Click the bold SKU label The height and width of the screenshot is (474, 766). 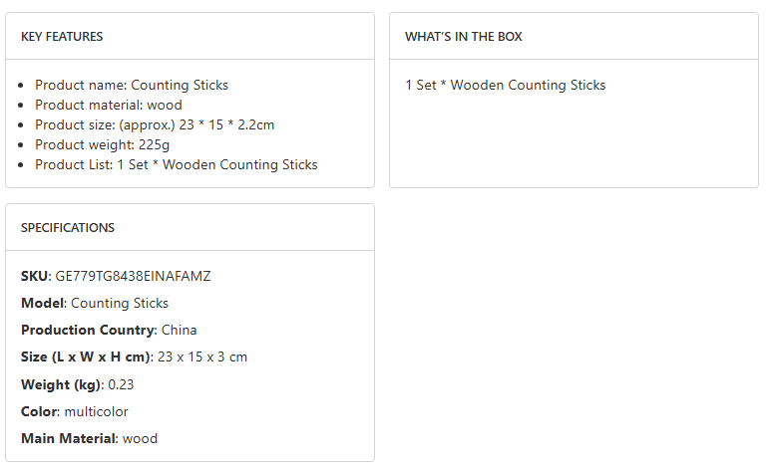pyautogui.click(x=34, y=277)
